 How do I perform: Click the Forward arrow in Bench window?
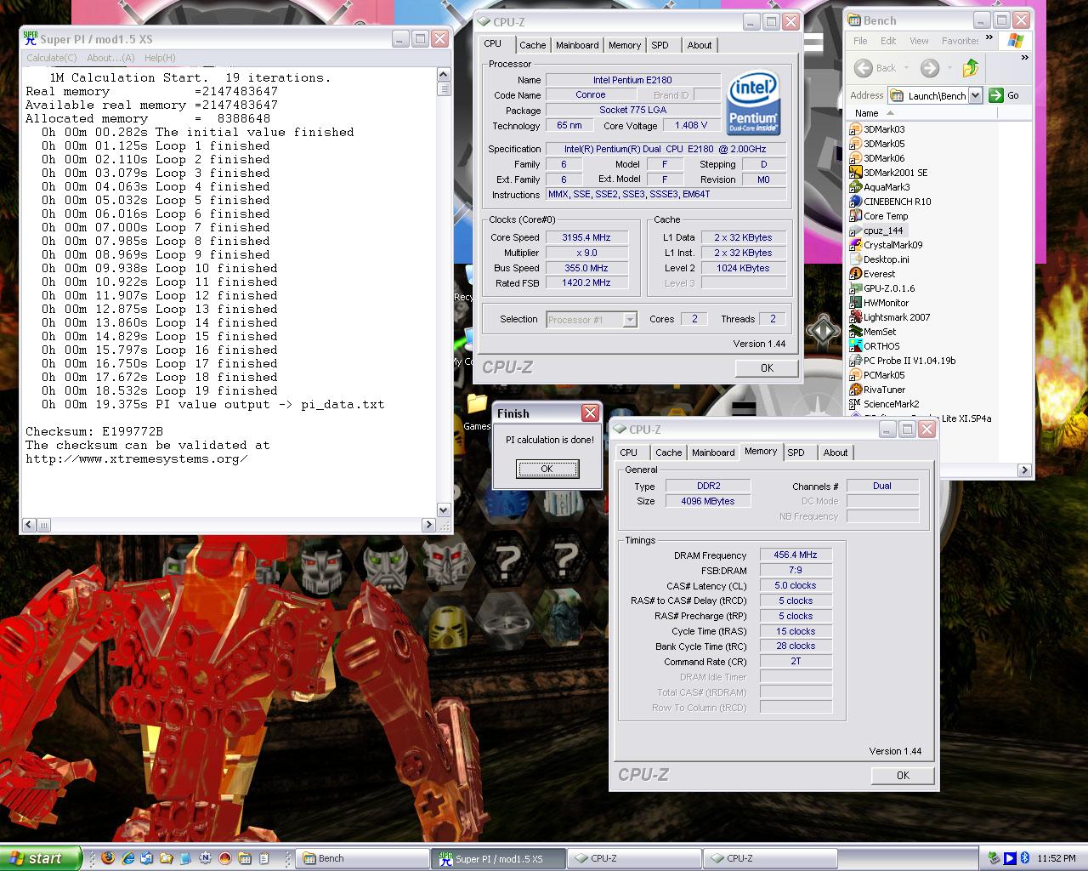pos(930,68)
